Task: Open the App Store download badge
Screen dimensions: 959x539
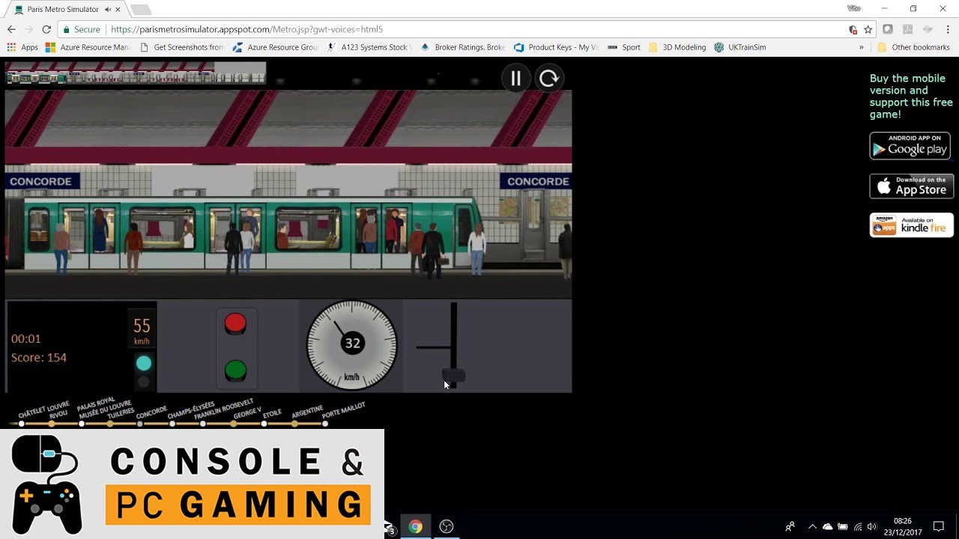Action: (x=911, y=186)
